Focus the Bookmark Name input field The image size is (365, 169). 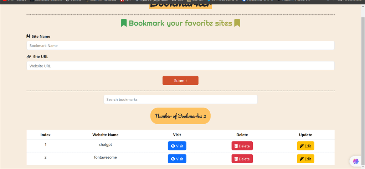point(180,46)
